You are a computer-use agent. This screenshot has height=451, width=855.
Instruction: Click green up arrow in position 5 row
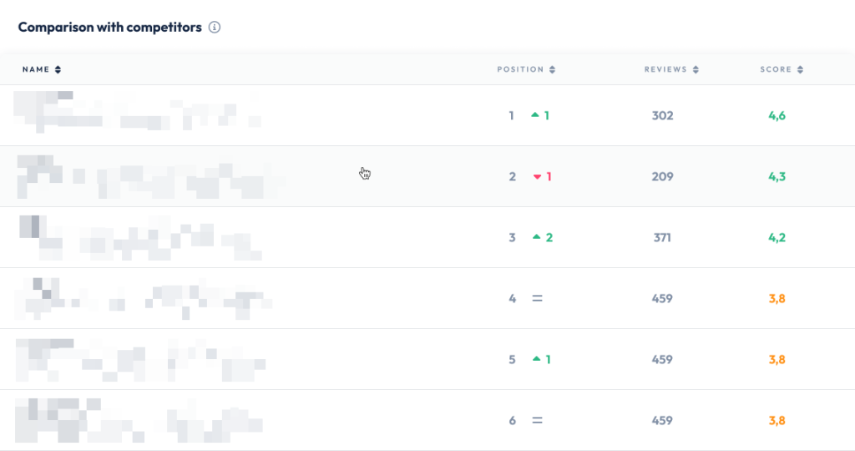(537, 359)
